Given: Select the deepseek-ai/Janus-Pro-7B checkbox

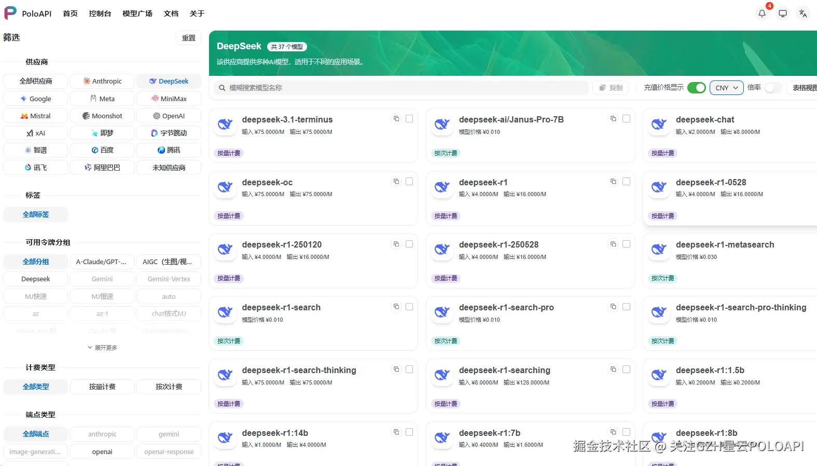Looking at the screenshot, I should point(626,119).
